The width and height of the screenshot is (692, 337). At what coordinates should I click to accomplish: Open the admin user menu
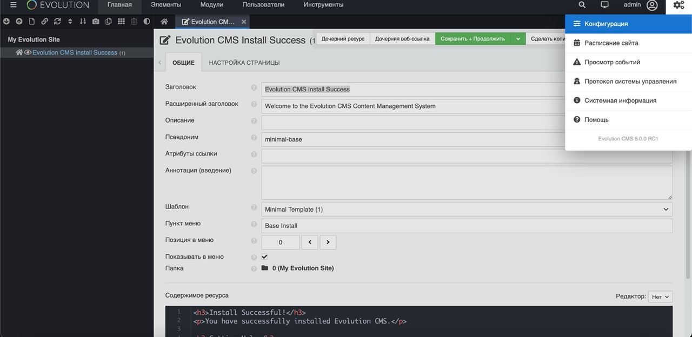641,5
